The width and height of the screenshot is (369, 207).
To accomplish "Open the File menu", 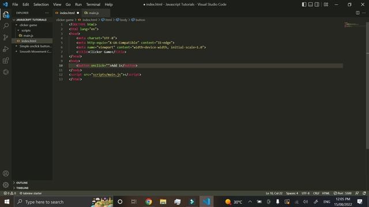I will [15, 5].
